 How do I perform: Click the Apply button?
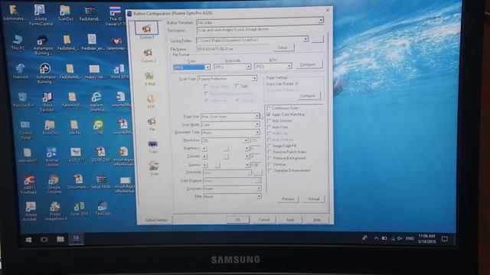290,220
